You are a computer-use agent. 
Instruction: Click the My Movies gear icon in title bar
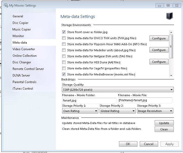[6, 5]
